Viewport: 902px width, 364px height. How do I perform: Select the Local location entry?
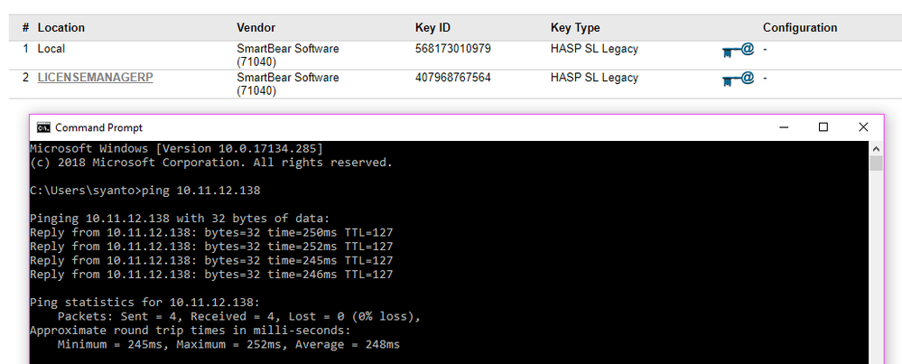coord(51,49)
